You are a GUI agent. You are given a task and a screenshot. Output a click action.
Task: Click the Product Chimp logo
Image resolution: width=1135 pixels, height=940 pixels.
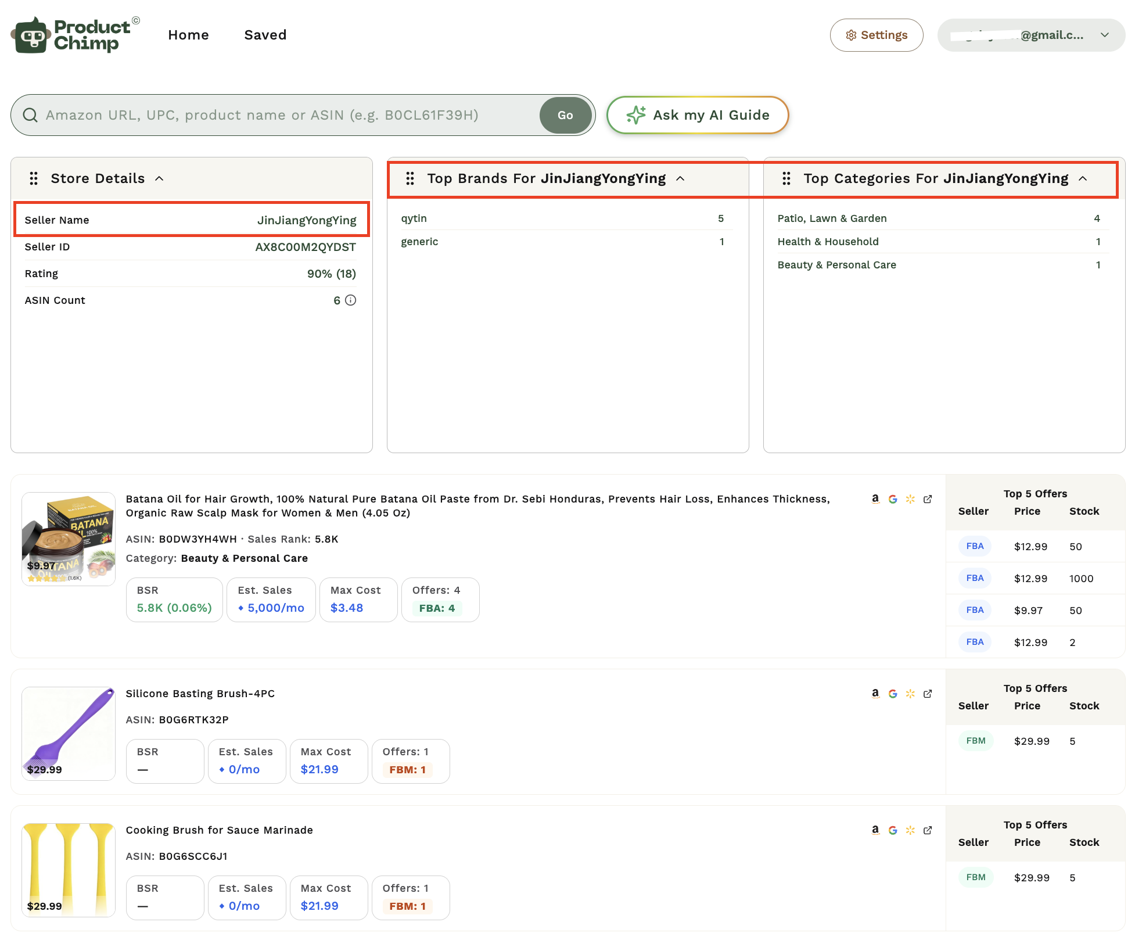[76, 35]
